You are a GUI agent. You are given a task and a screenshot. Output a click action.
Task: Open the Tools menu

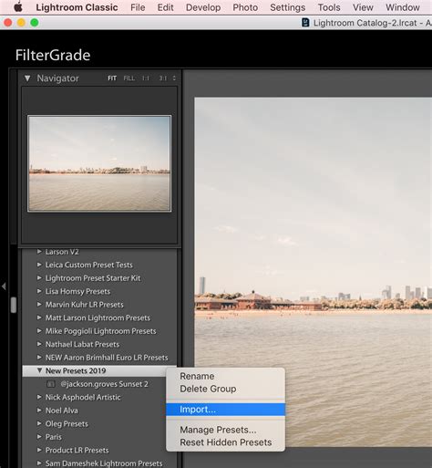329,7
